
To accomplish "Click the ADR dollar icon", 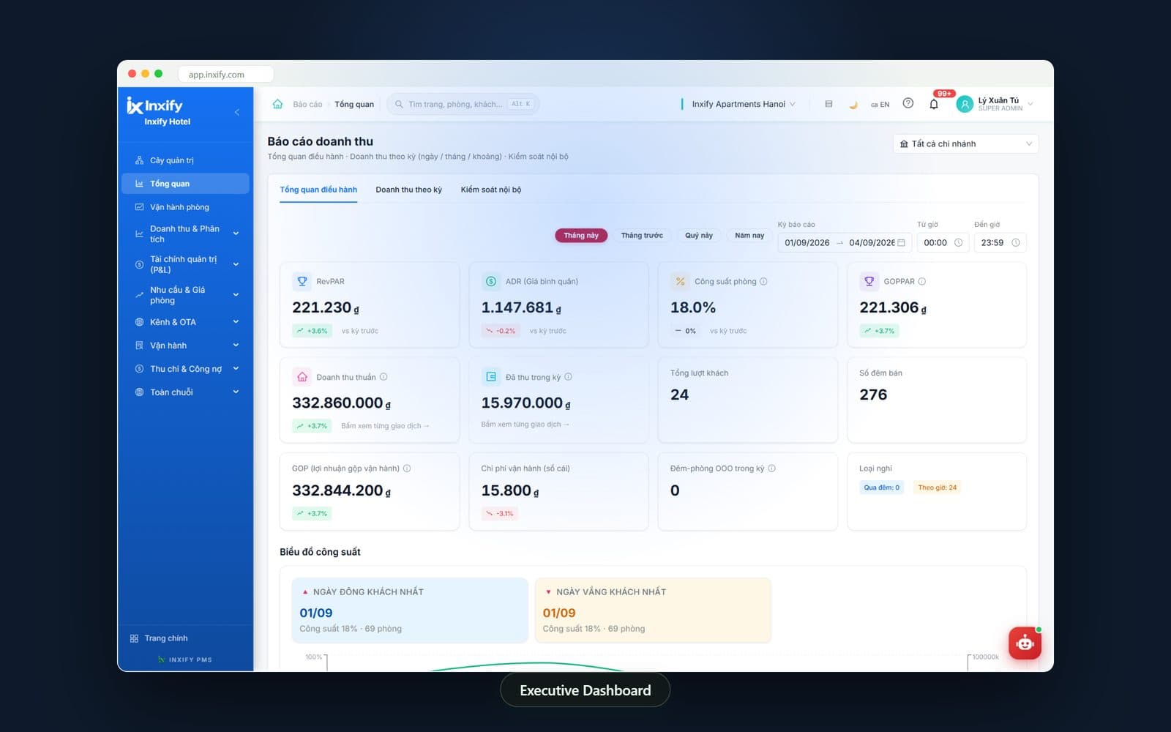I will [x=491, y=281].
